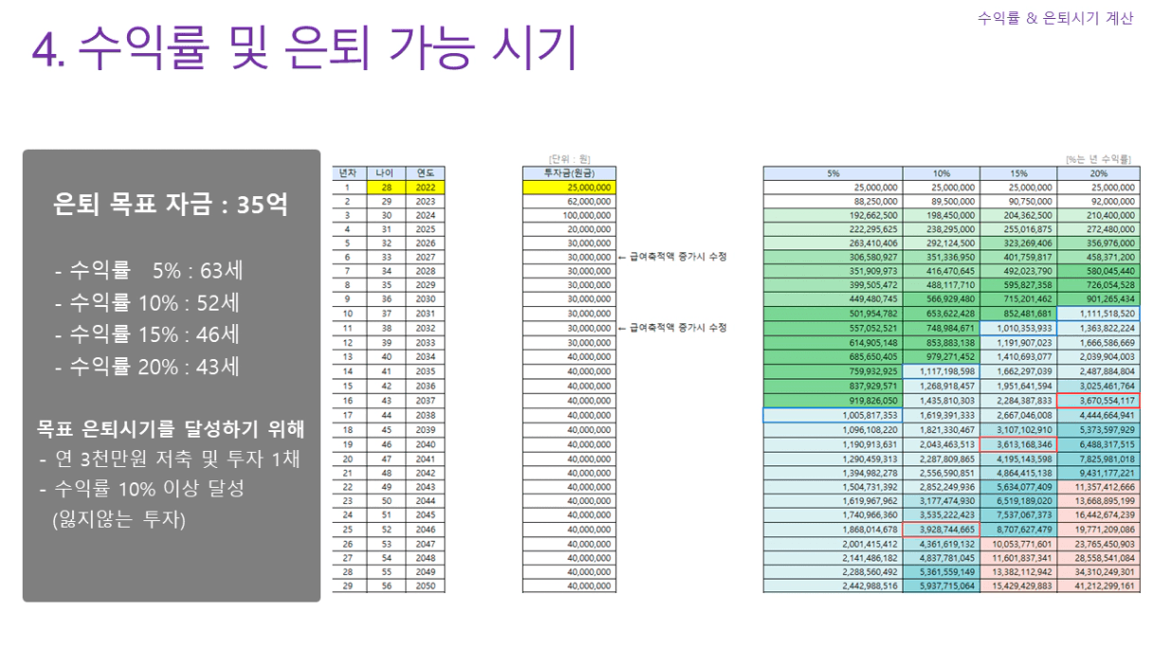This screenshot has height=648, width=1153.
Task: Select the cell '89,500,000'
Action: point(941,202)
